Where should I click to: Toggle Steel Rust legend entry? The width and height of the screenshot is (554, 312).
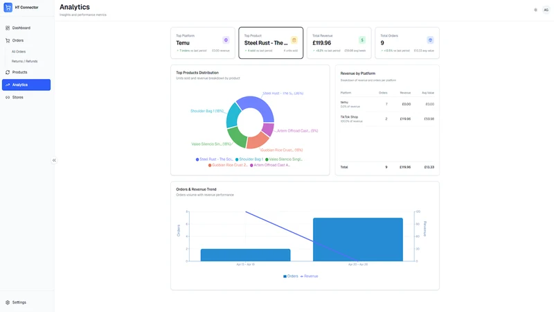[215, 159]
